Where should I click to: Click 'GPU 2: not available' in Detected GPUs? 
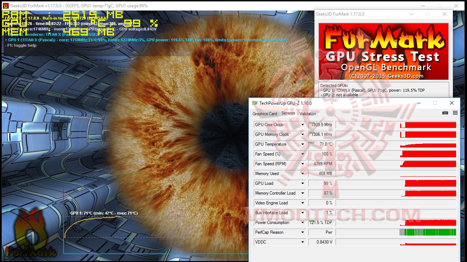340,95
